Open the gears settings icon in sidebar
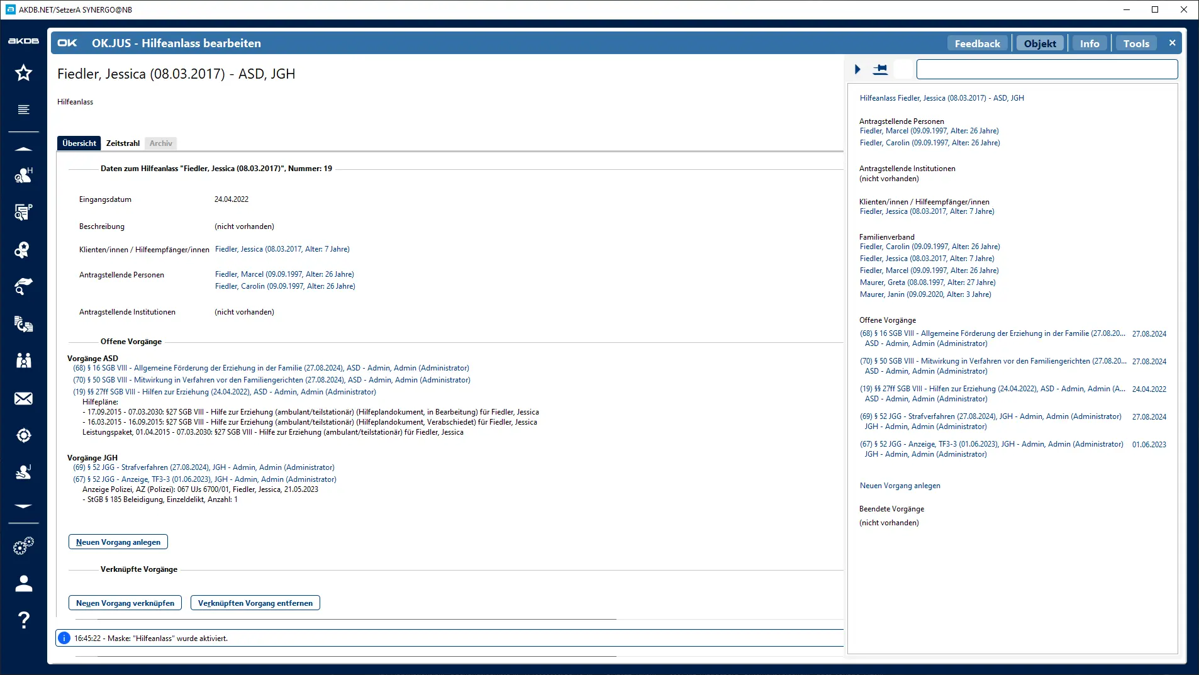The width and height of the screenshot is (1199, 675). [23, 546]
